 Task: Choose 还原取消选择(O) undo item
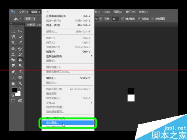[x=68, y=16]
